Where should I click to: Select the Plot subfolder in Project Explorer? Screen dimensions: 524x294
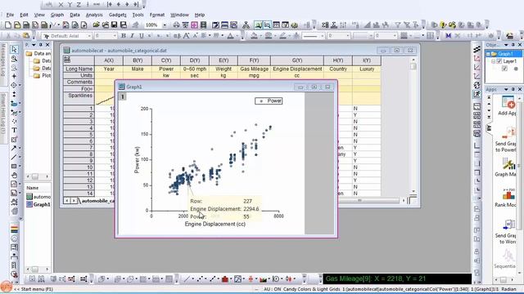(x=42, y=76)
